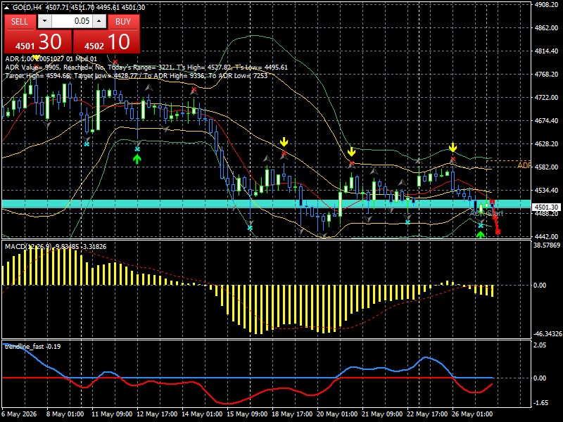Viewport: 563px width, 422px height.
Task: Click the orange ADR label at right edge
Action: point(524,165)
